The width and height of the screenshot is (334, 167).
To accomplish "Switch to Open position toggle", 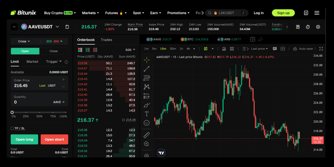I will coord(25,51).
